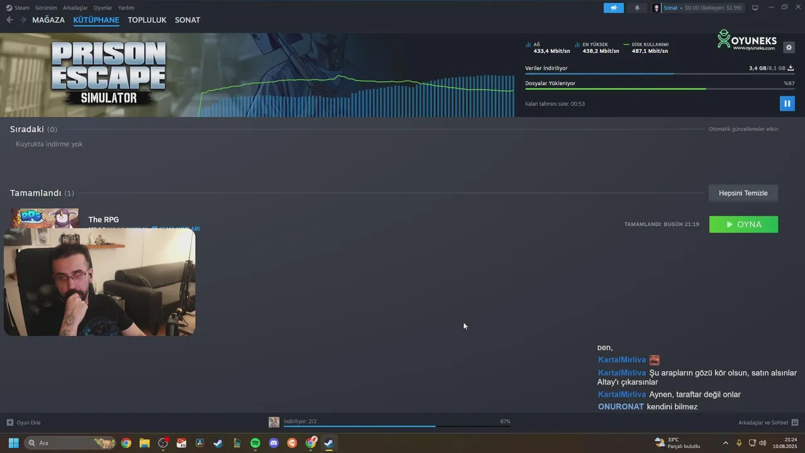Click The RPG game thumbnail
The height and width of the screenshot is (453, 805).
[x=45, y=218]
